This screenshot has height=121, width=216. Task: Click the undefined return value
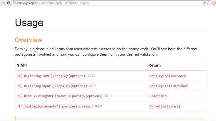[x=158, y=96]
